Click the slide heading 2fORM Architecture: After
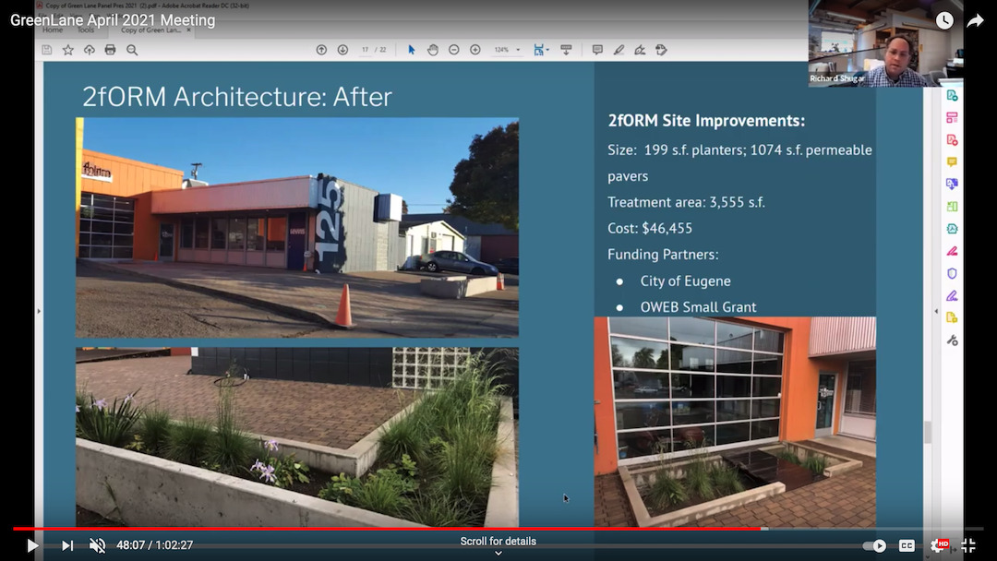Image resolution: width=997 pixels, height=561 pixels. click(237, 97)
